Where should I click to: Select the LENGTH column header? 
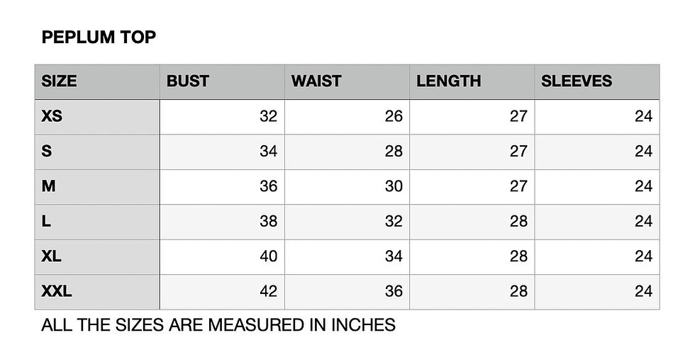pyautogui.click(x=448, y=81)
